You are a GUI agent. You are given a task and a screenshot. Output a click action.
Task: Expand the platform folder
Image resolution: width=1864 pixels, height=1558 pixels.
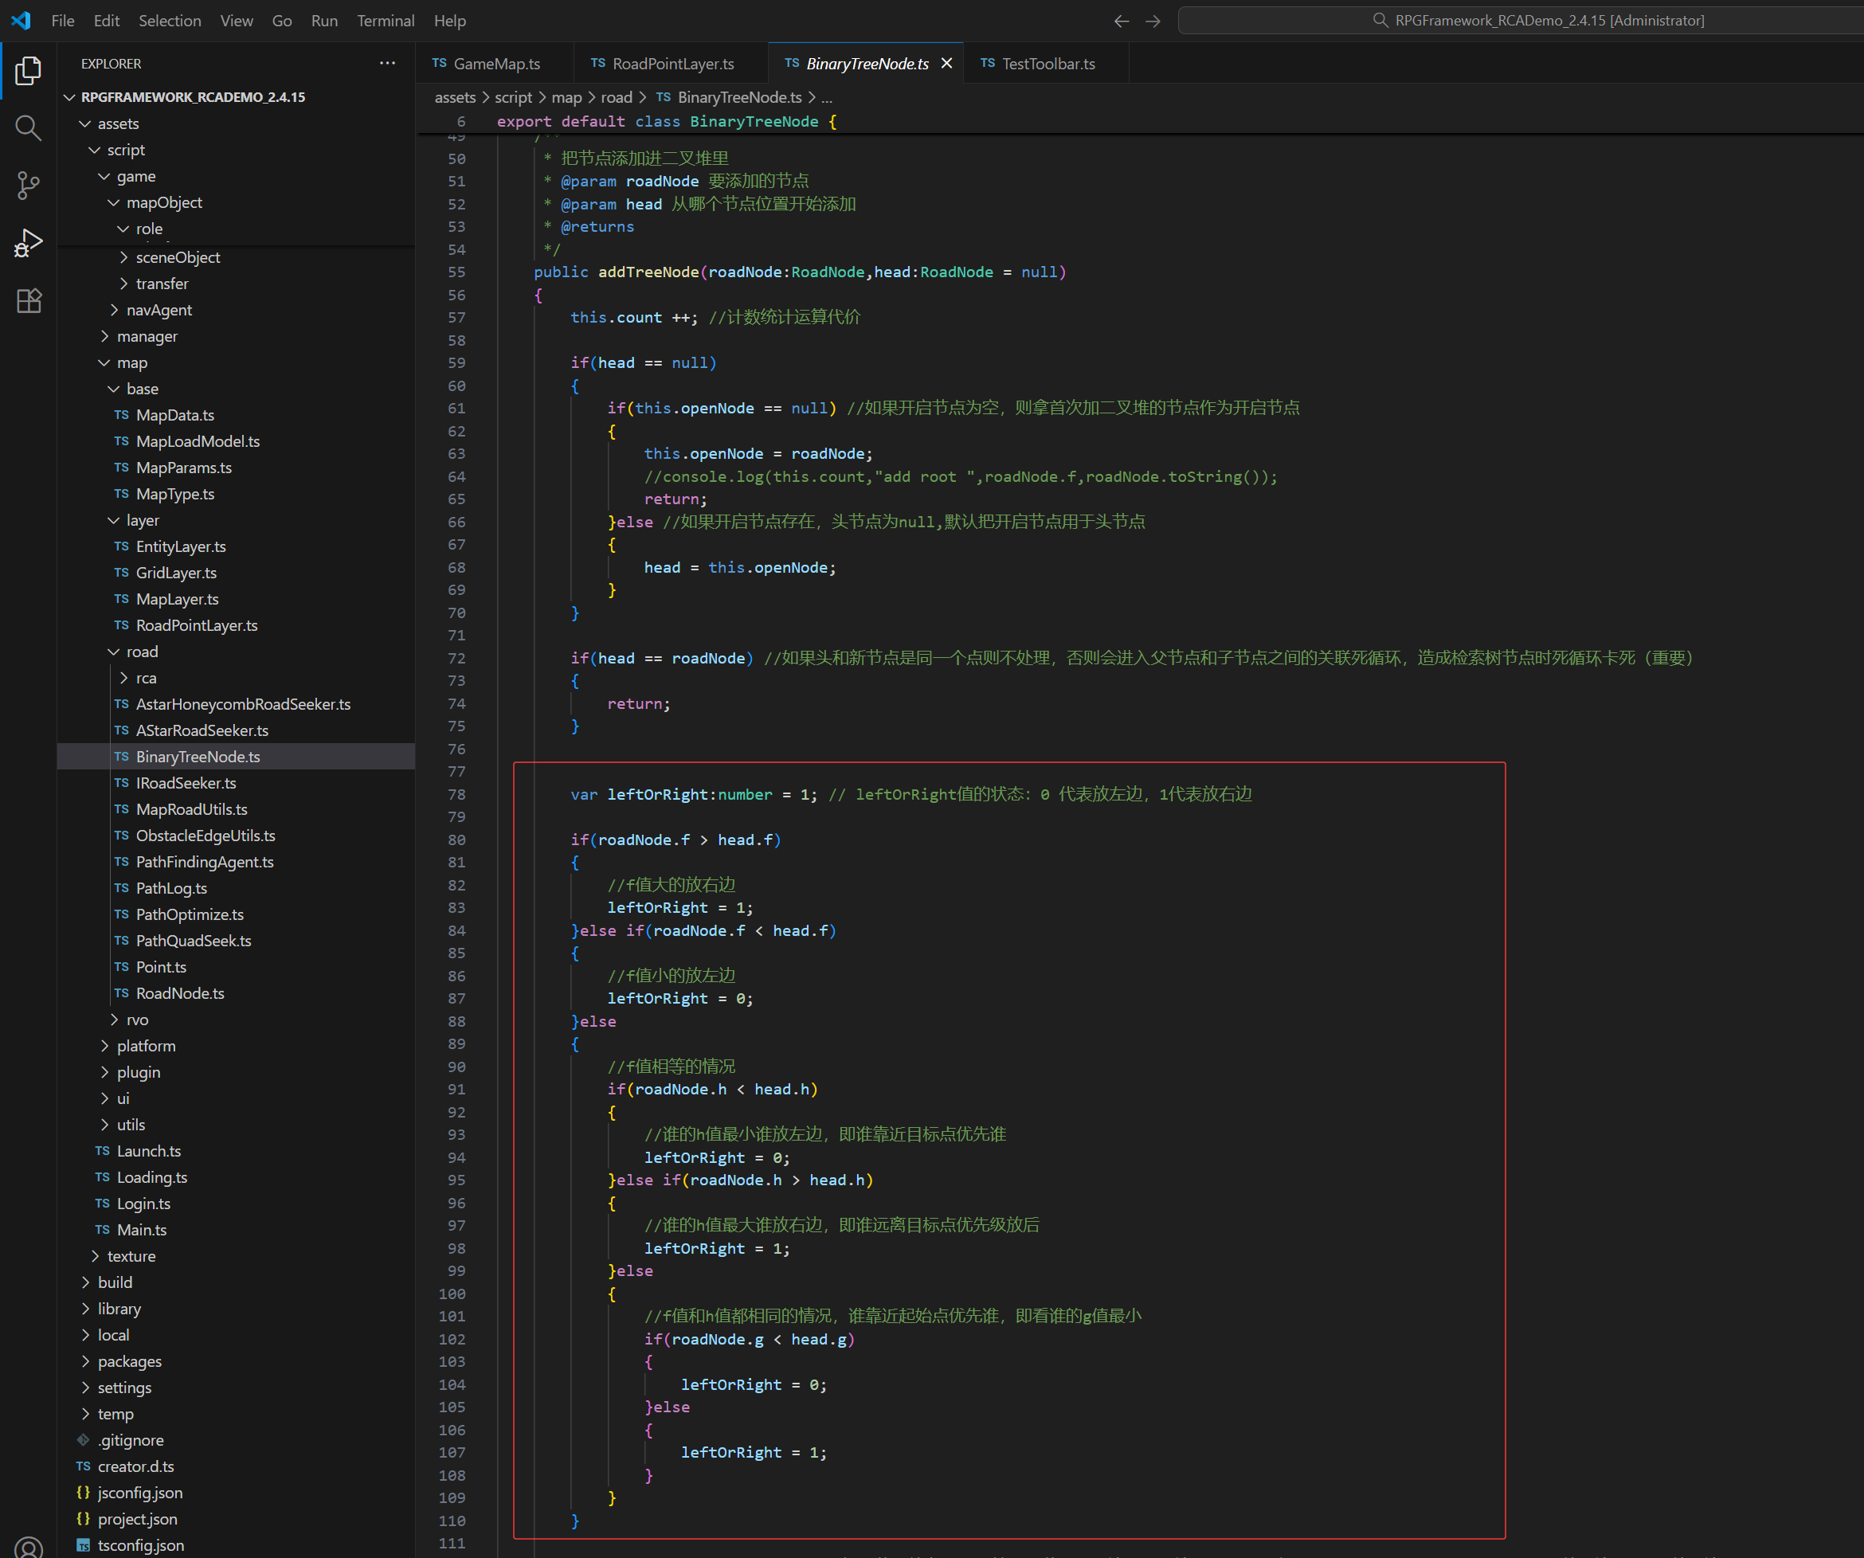[146, 1046]
